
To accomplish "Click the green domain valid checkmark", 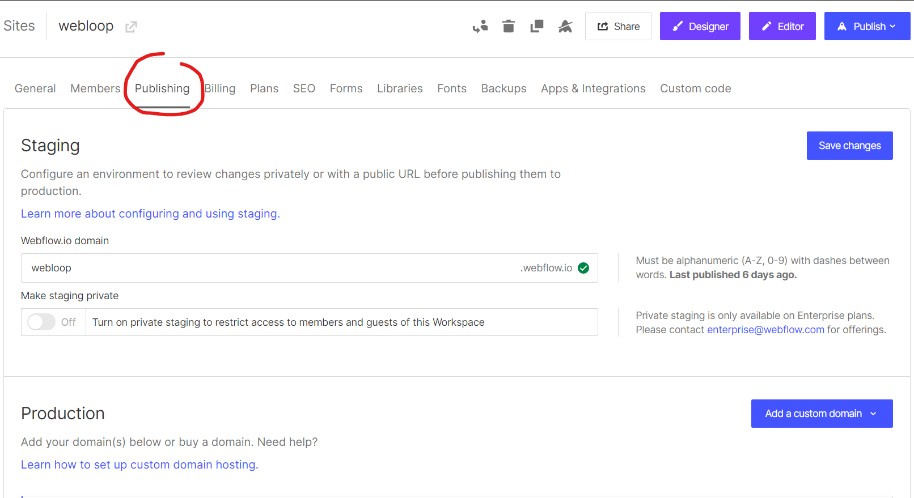I will [583, 268].
